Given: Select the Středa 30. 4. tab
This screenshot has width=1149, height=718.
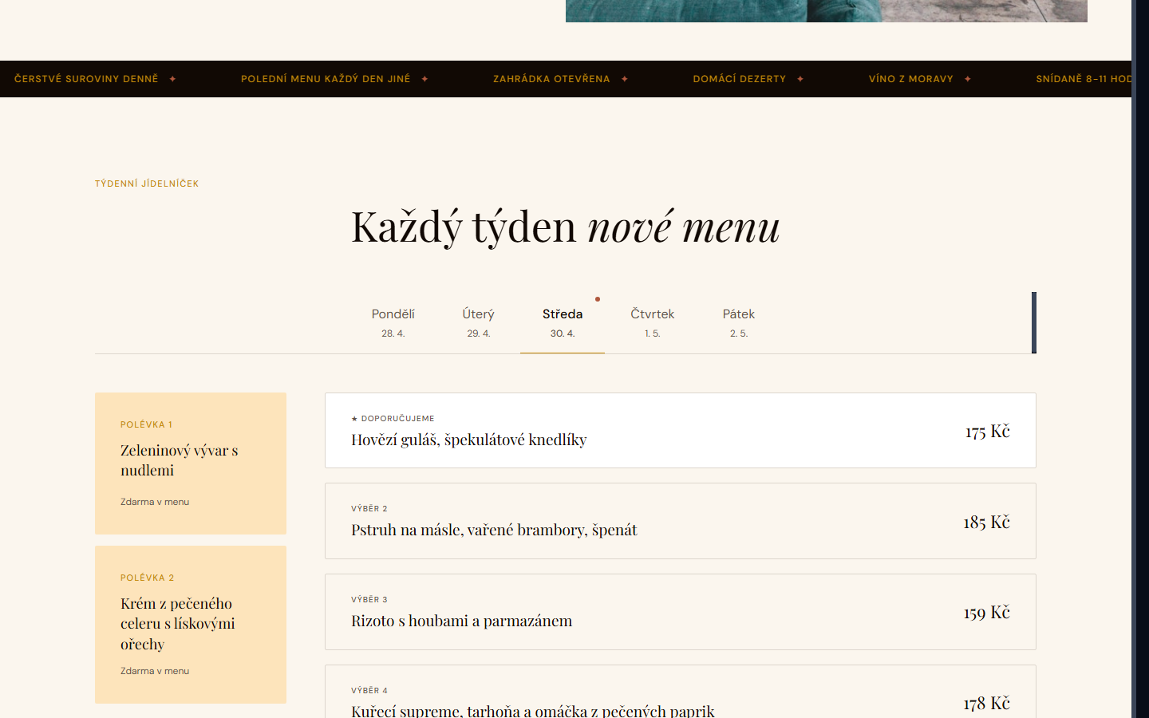Looking at the screenshot, I should tap(563, 323).
